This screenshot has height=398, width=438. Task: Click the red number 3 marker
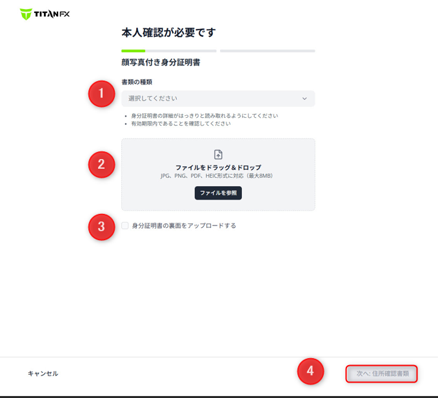pos(101,227)
